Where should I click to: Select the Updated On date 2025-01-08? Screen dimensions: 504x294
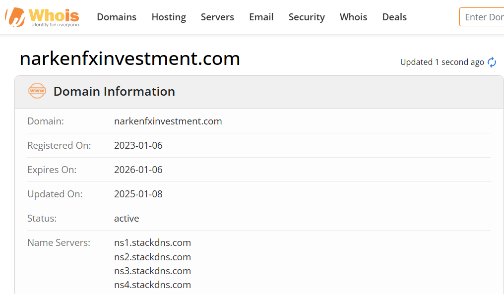pos(138,194)
